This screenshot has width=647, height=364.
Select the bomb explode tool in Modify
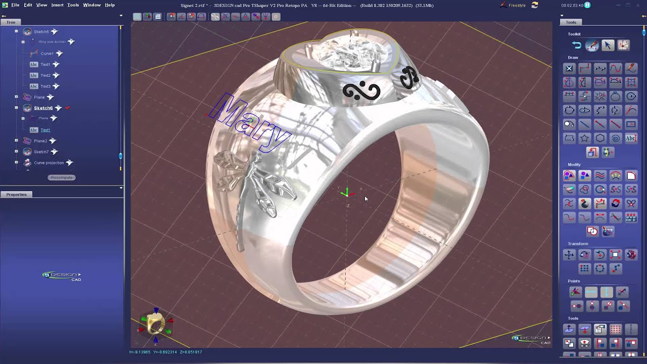[584, 203]
